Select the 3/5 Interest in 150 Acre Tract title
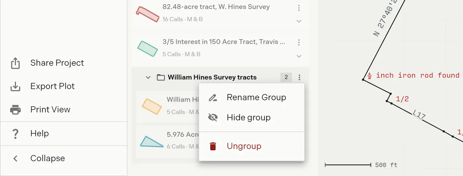Viewport: 463px width, 176px height. (224, 42)
